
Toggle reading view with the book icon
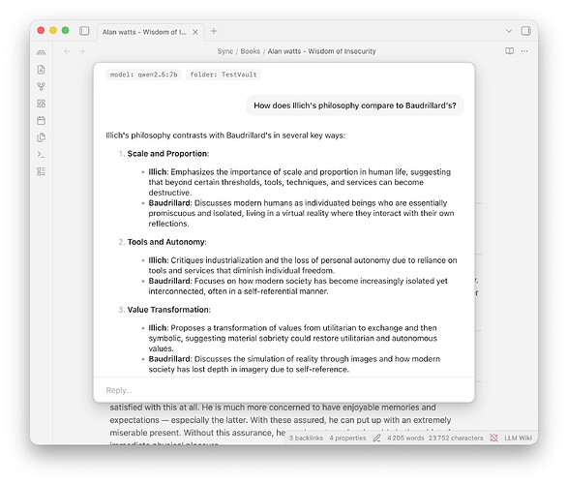pyautogui.click(x=509, y=51)
